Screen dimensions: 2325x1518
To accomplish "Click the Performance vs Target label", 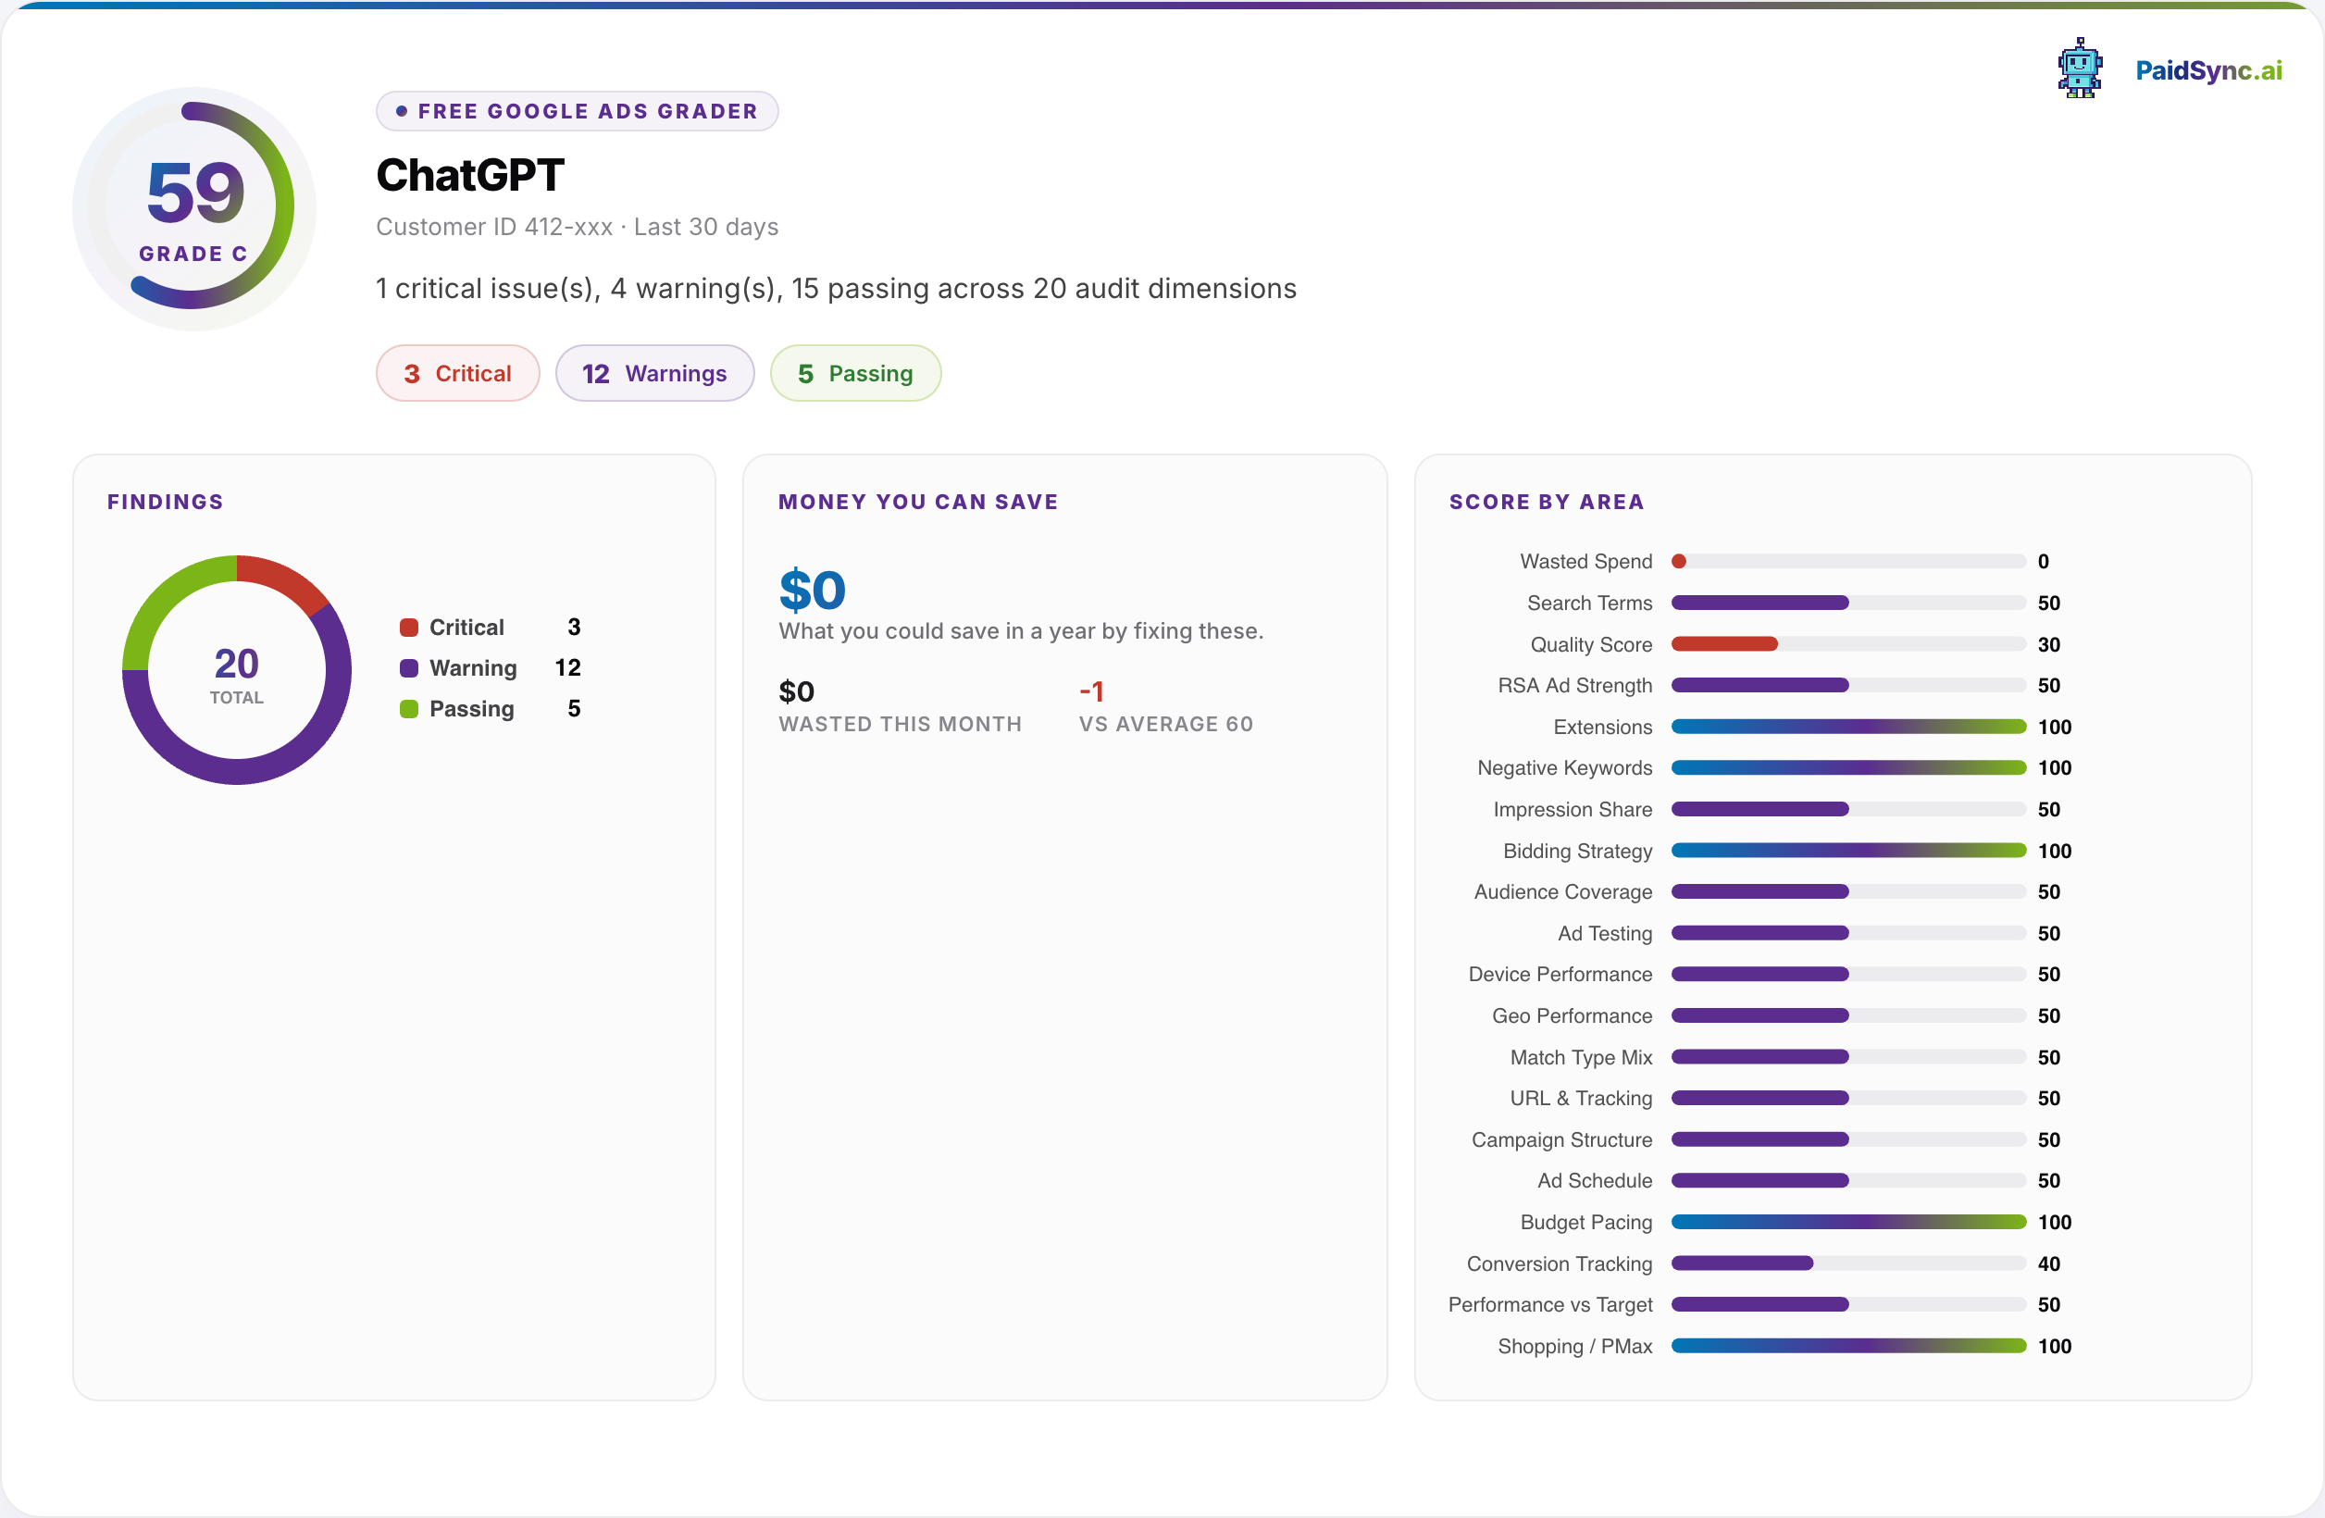I will (1549, 1304).
